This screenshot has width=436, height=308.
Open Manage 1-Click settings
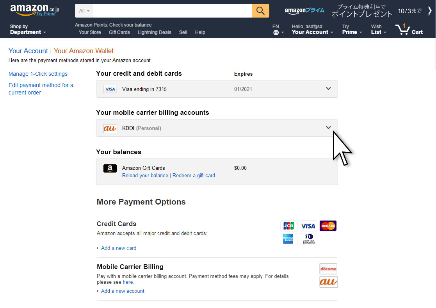tap(38, 74)
